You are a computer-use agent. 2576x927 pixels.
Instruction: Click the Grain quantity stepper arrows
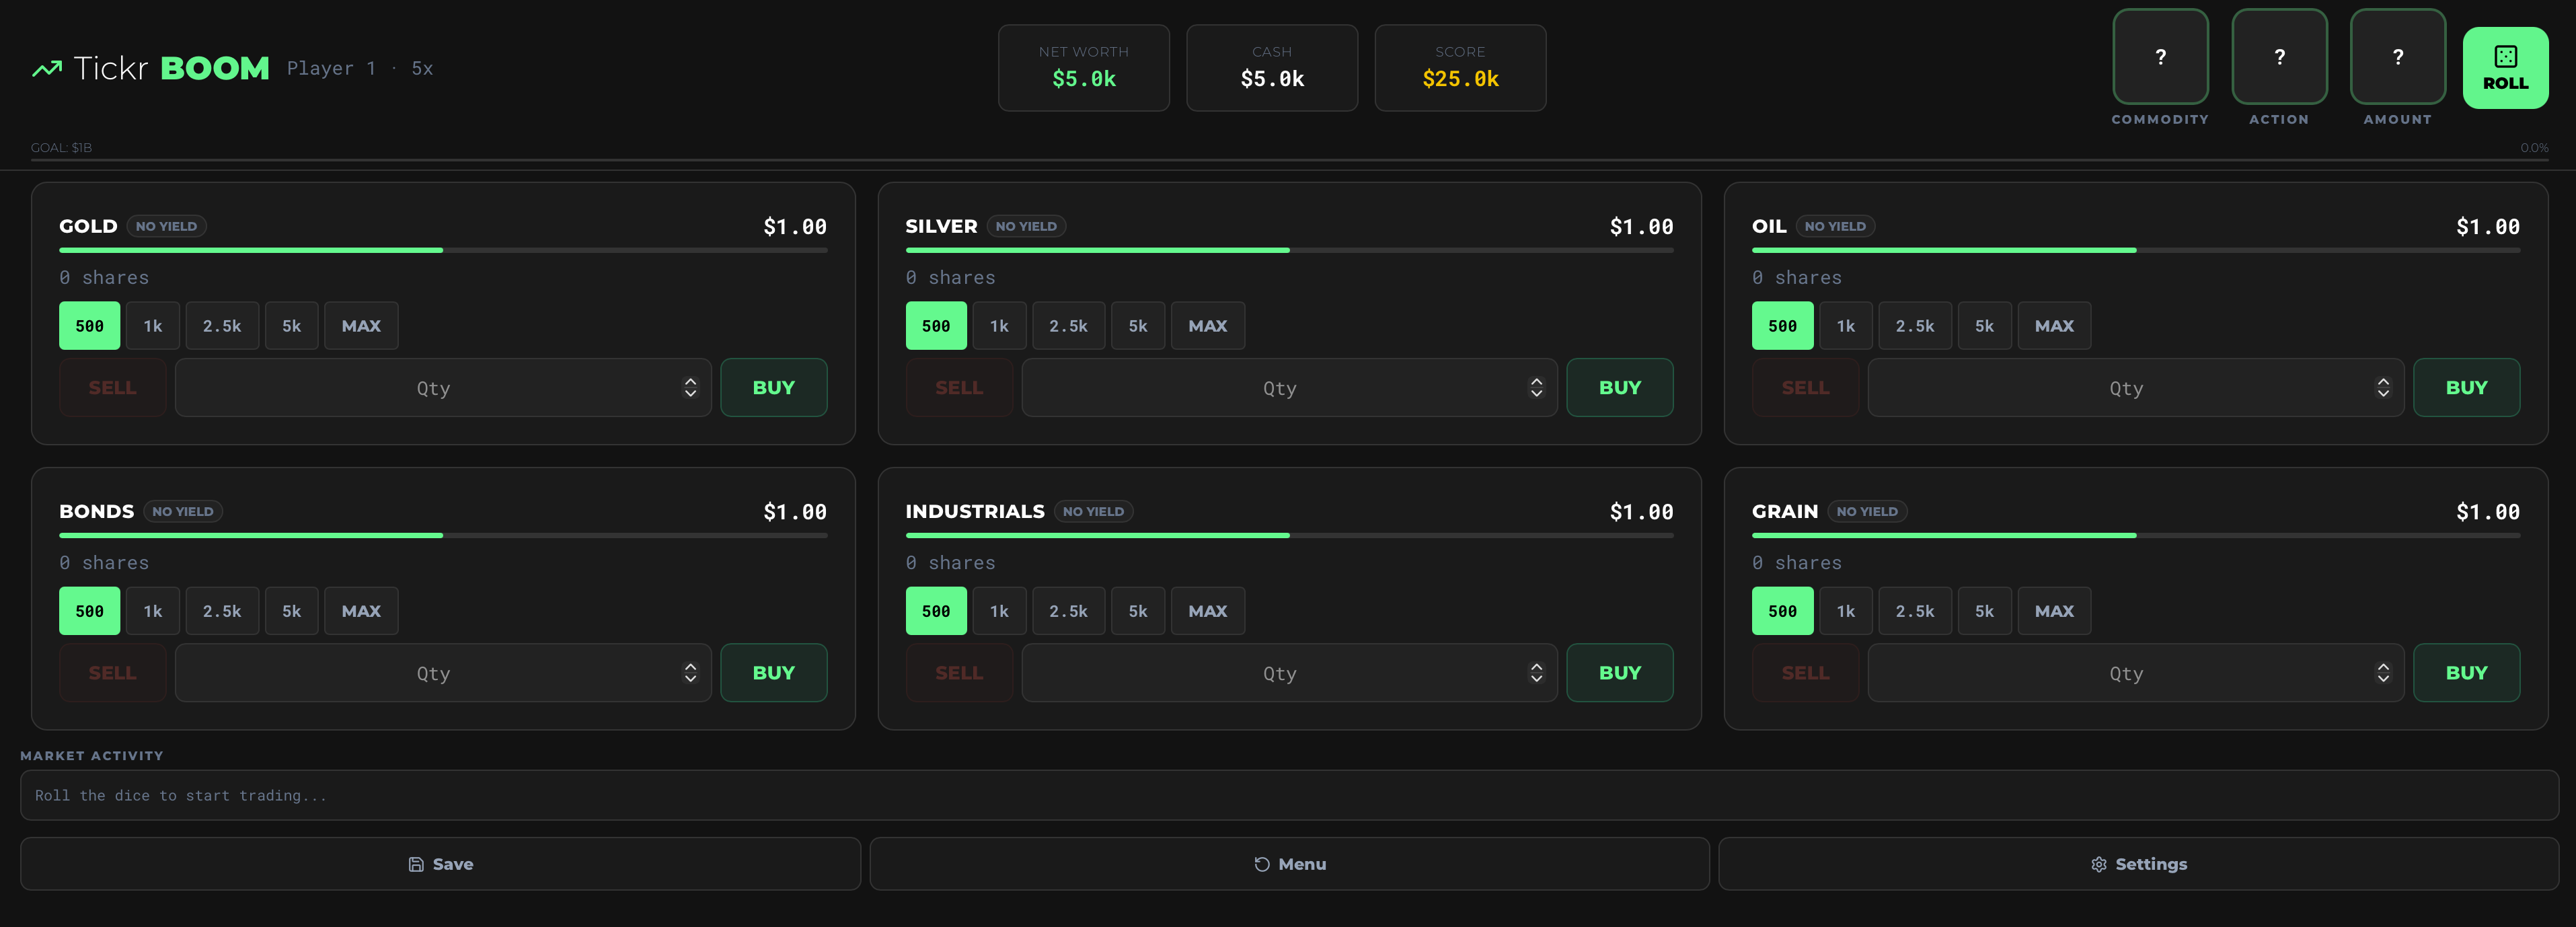click(x=2383, y=673)
